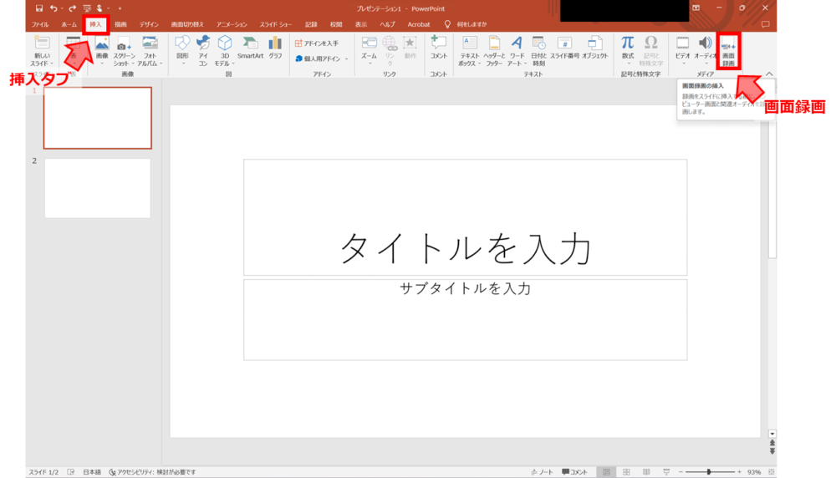Expand the 個人用アドイン dropdown arrow

pyautogui.click(x=347, y=59)
